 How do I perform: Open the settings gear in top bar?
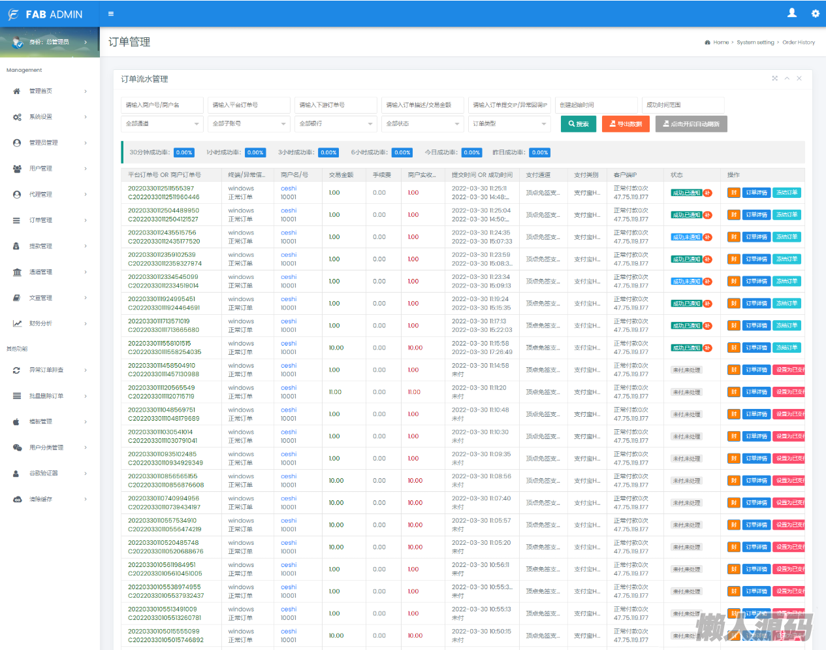[x=815, y=14]
